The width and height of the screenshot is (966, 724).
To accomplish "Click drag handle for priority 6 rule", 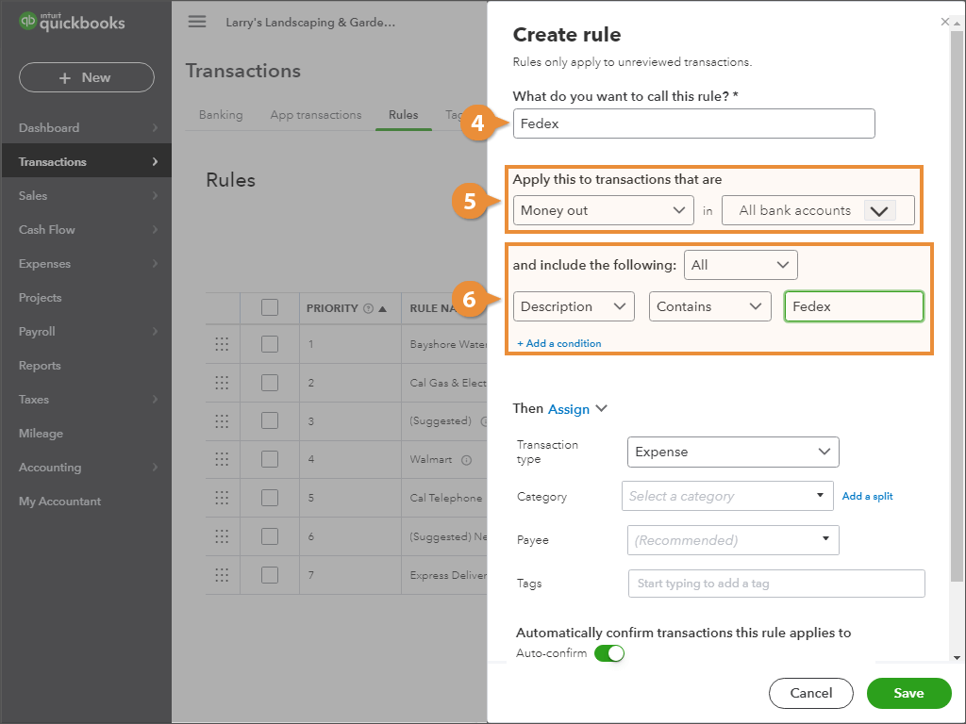I will pyautogui.click(x=222, y=536).
